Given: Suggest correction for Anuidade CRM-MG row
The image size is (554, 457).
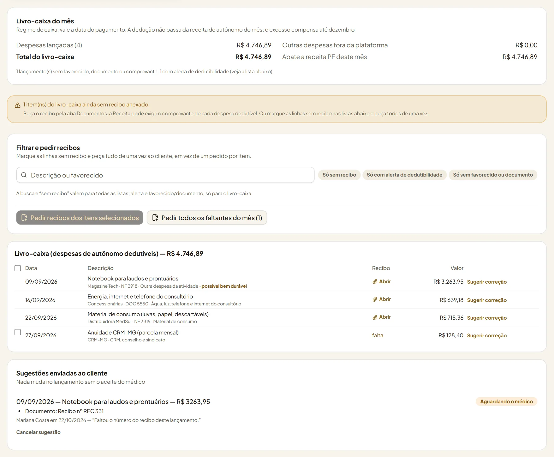Looking at the screenshot, I should tap(487, 335).
